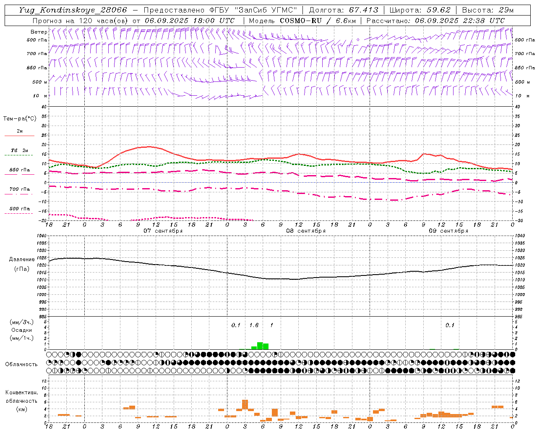
Task: Click 700 гПа in the temperature legend
Action: pyautogui.click(x=20, y=189)
